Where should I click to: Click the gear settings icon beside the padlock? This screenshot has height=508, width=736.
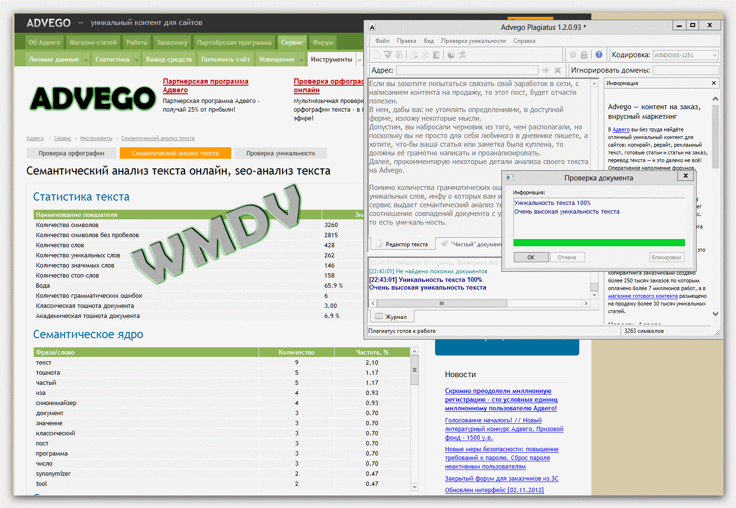pos(573,55)
